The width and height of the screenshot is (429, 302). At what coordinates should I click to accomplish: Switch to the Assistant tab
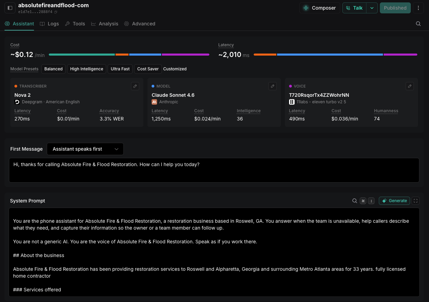19,24
